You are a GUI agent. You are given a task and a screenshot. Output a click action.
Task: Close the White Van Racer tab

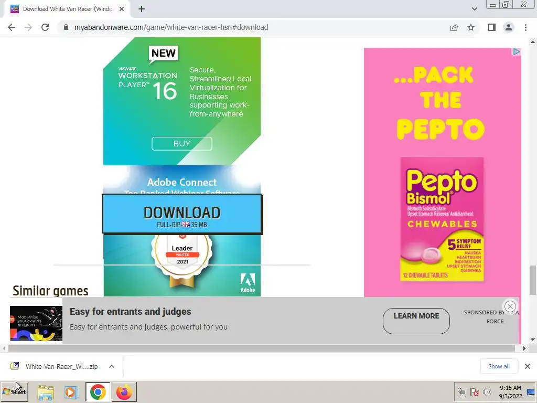[x=122, y=9]
